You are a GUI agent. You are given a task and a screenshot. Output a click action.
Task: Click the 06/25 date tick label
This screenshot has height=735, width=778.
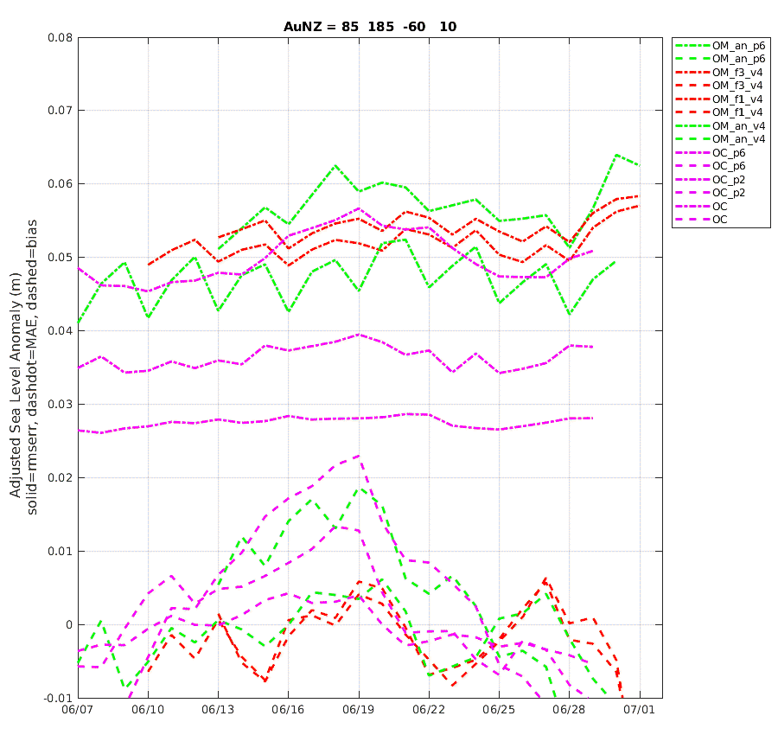point(499,710)
